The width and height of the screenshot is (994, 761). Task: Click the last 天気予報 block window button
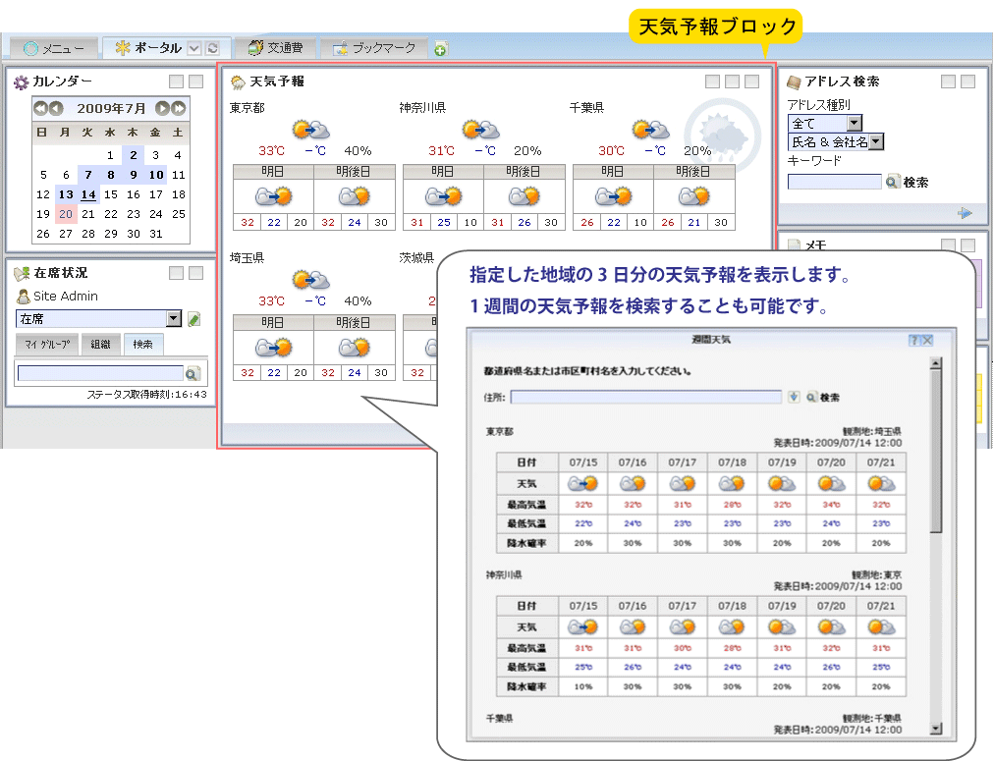pos(751,82)
